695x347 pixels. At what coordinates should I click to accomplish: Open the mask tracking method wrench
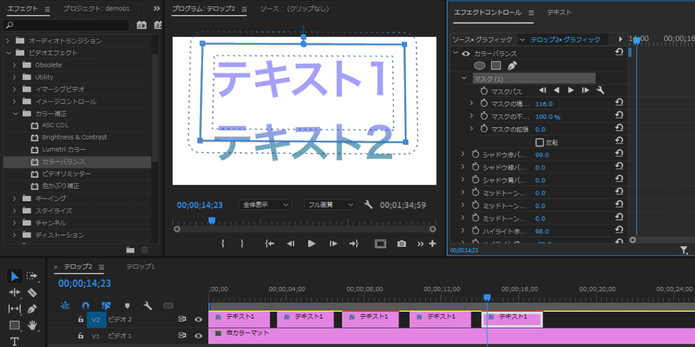pos(601,90)
